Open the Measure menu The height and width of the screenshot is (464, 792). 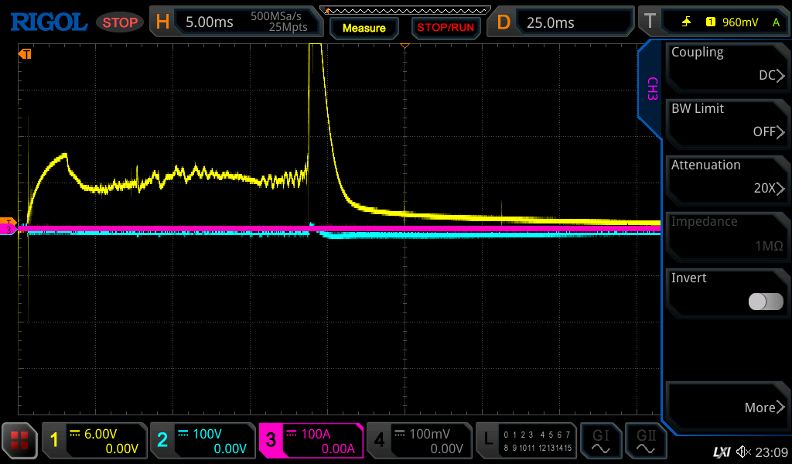tap(364, 28)
